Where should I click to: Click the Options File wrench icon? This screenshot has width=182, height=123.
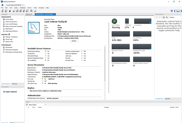pos(3,42)
